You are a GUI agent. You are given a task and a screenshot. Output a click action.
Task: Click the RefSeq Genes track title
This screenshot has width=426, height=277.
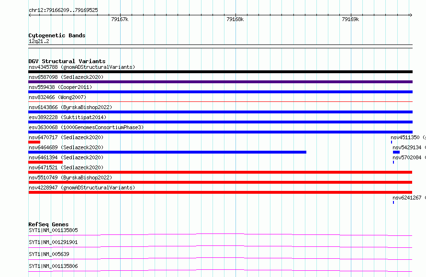[x=48, y=224]
